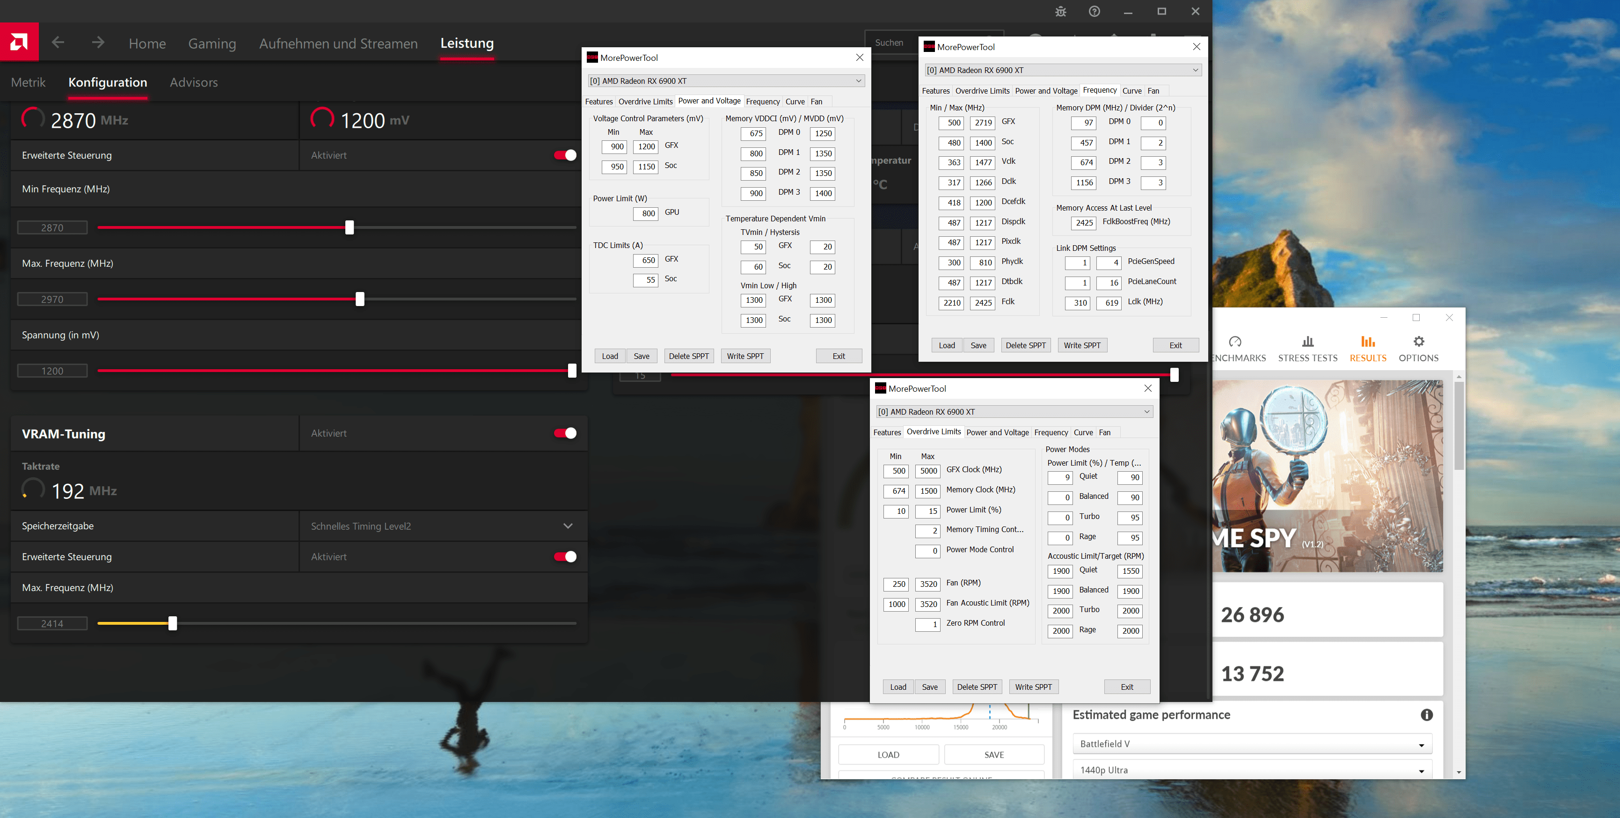1620x818 pixels.
Task: Select Curve tab in Power and Voltage window
Action: pos(795,101)
